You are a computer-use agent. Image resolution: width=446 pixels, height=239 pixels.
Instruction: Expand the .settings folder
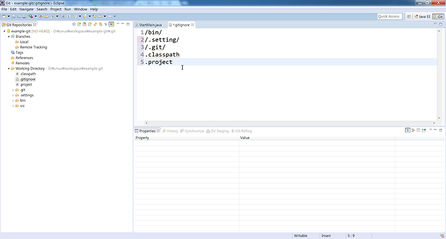coord(13,95)
